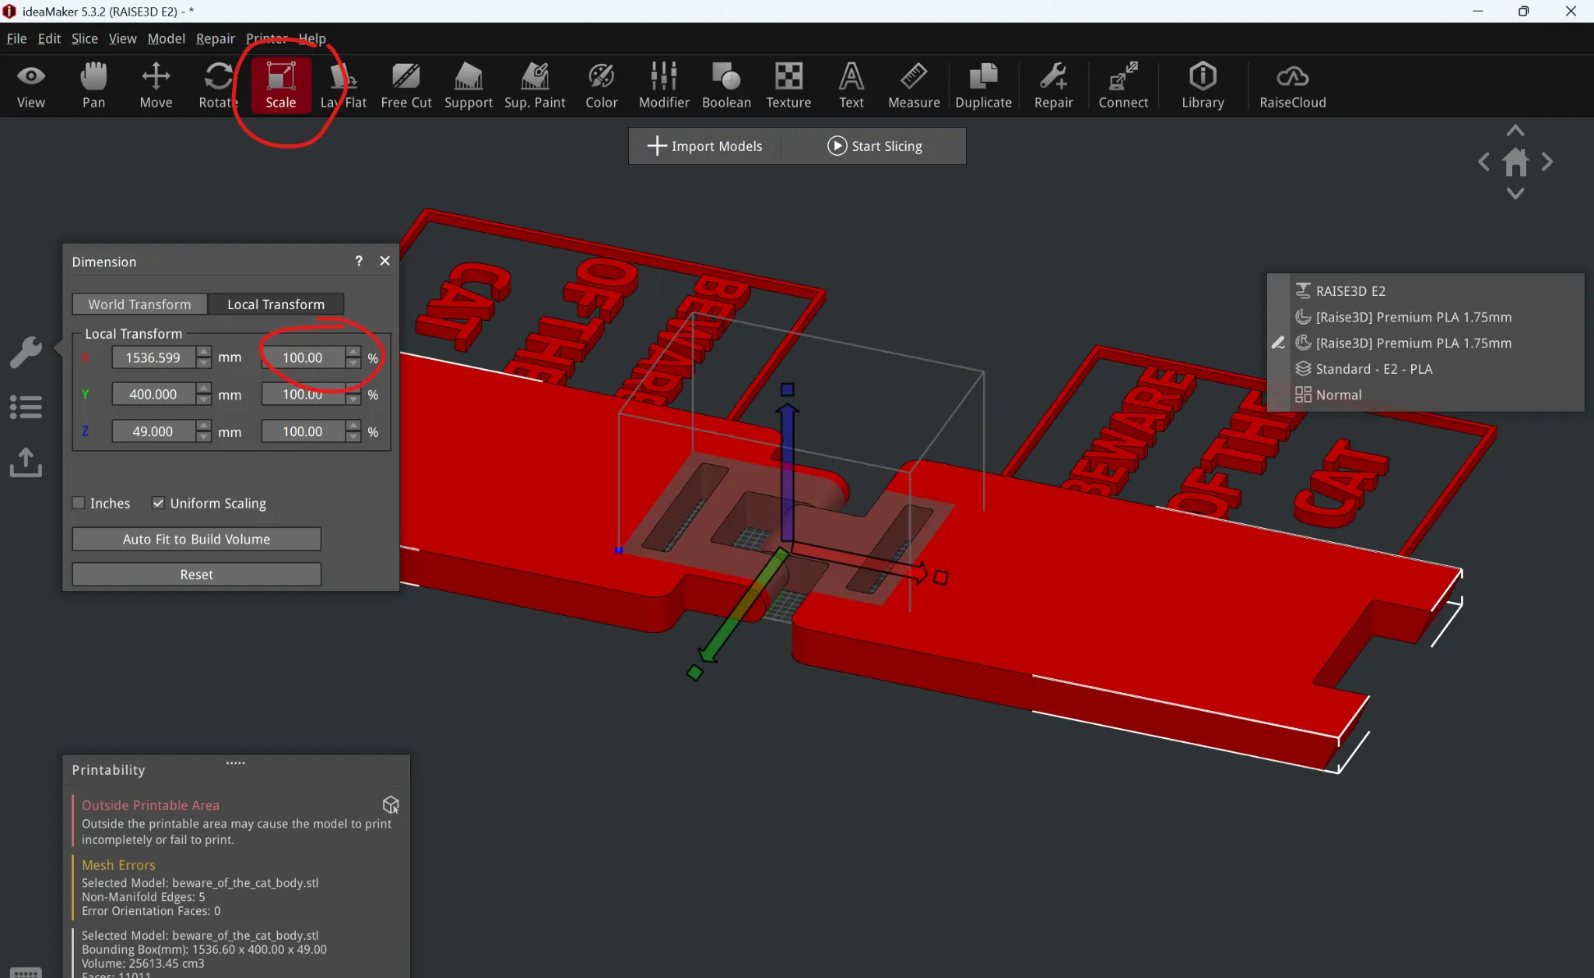Viewport: 1594px width, 978px height.
Task: Increase the Z dimension mm stepper
Action: click(204, 426)
